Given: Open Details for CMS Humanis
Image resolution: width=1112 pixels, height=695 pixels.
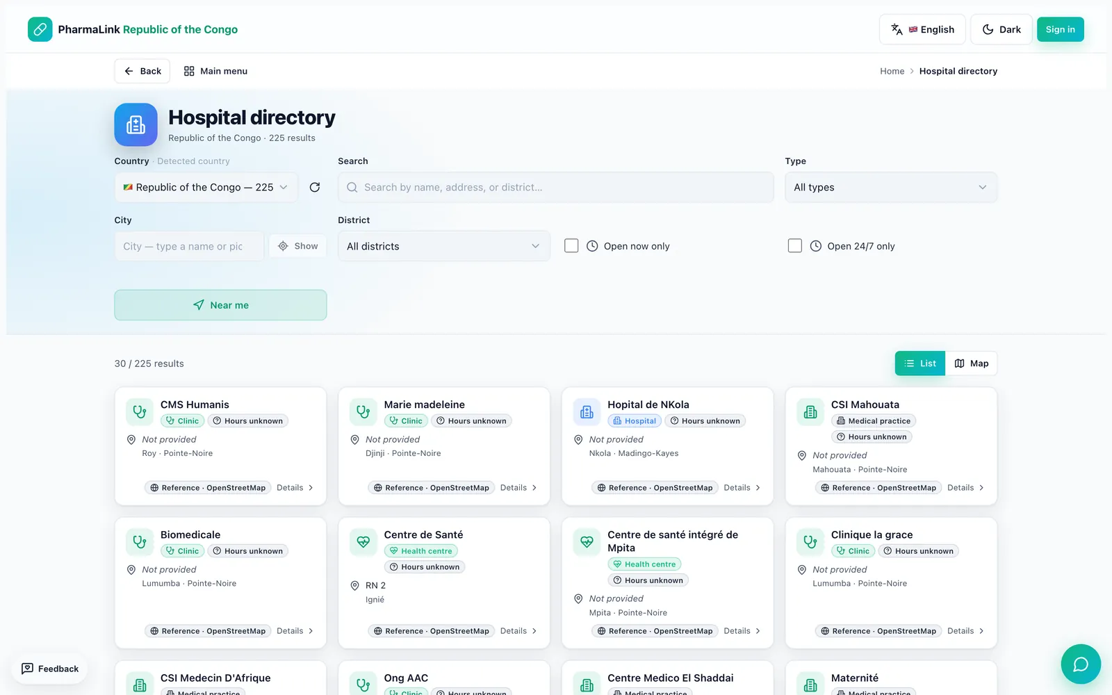Looking at the screenshot, I should click(x=295, y=488).
